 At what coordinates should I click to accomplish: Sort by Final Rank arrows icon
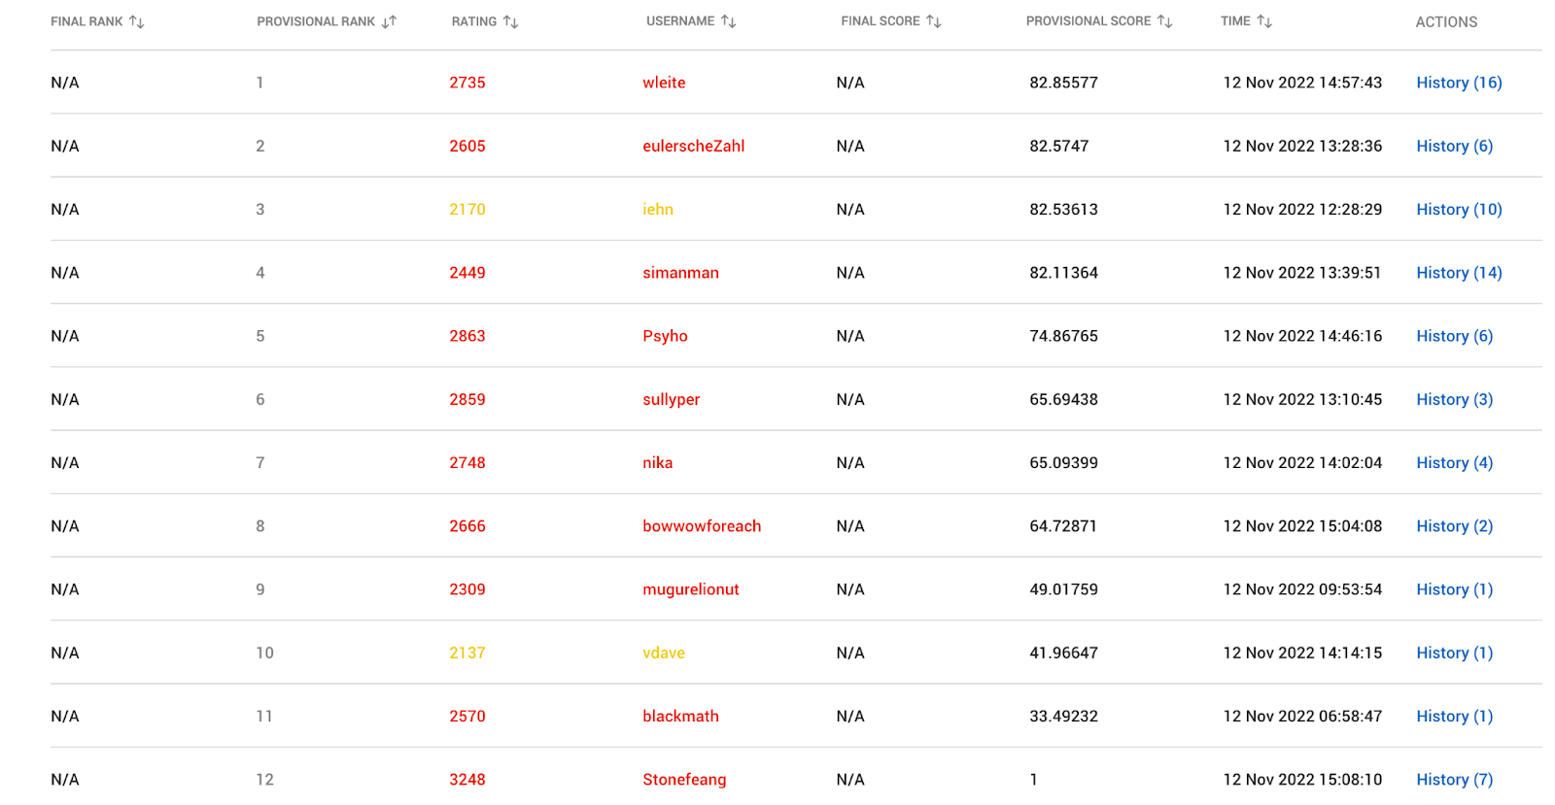tap(137, 21)
